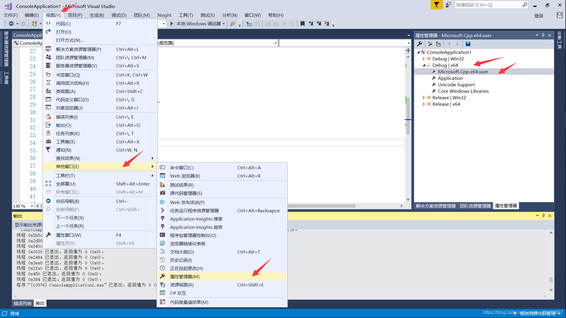Open the Debug menu
This screenshot has height=318, width=566.
tap(119, 15)
